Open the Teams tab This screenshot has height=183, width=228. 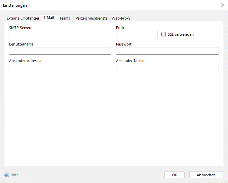[x=65, y=18]
